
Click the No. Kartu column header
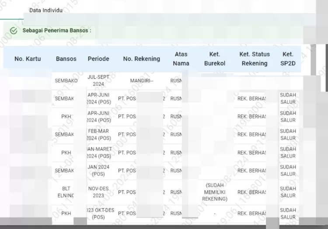pos(28,59)
